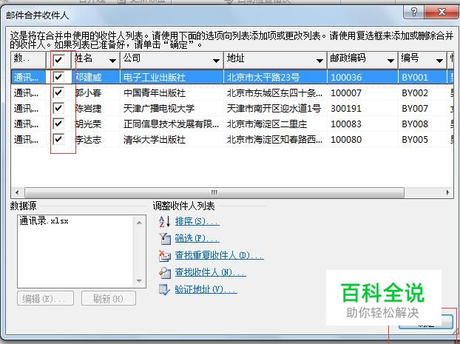This screenshot has height=344, width=460.
Task: Click the data source list down scroll arrow
Action: point(139,281)
